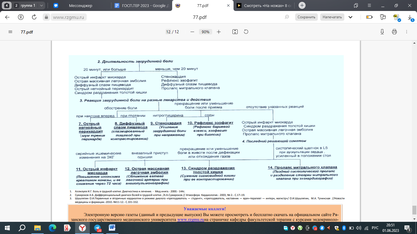Viewport: 417px width, 234px height.
Task: Close the 77.pdf tab
Action: click(x=228, y=5)
